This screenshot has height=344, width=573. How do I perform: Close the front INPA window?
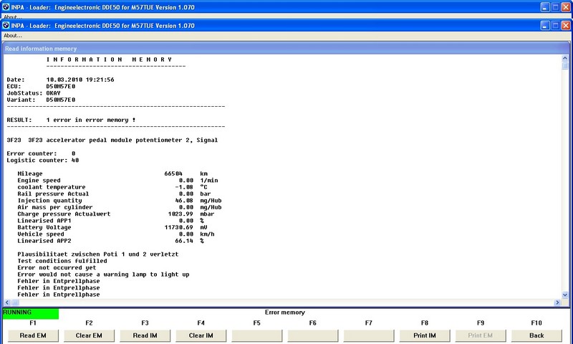[566, 25]
